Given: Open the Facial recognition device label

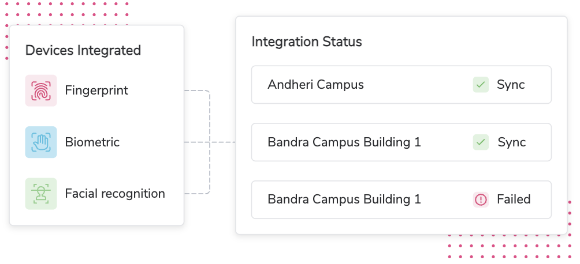Looking at the screenshot, I should pos(115,194).
